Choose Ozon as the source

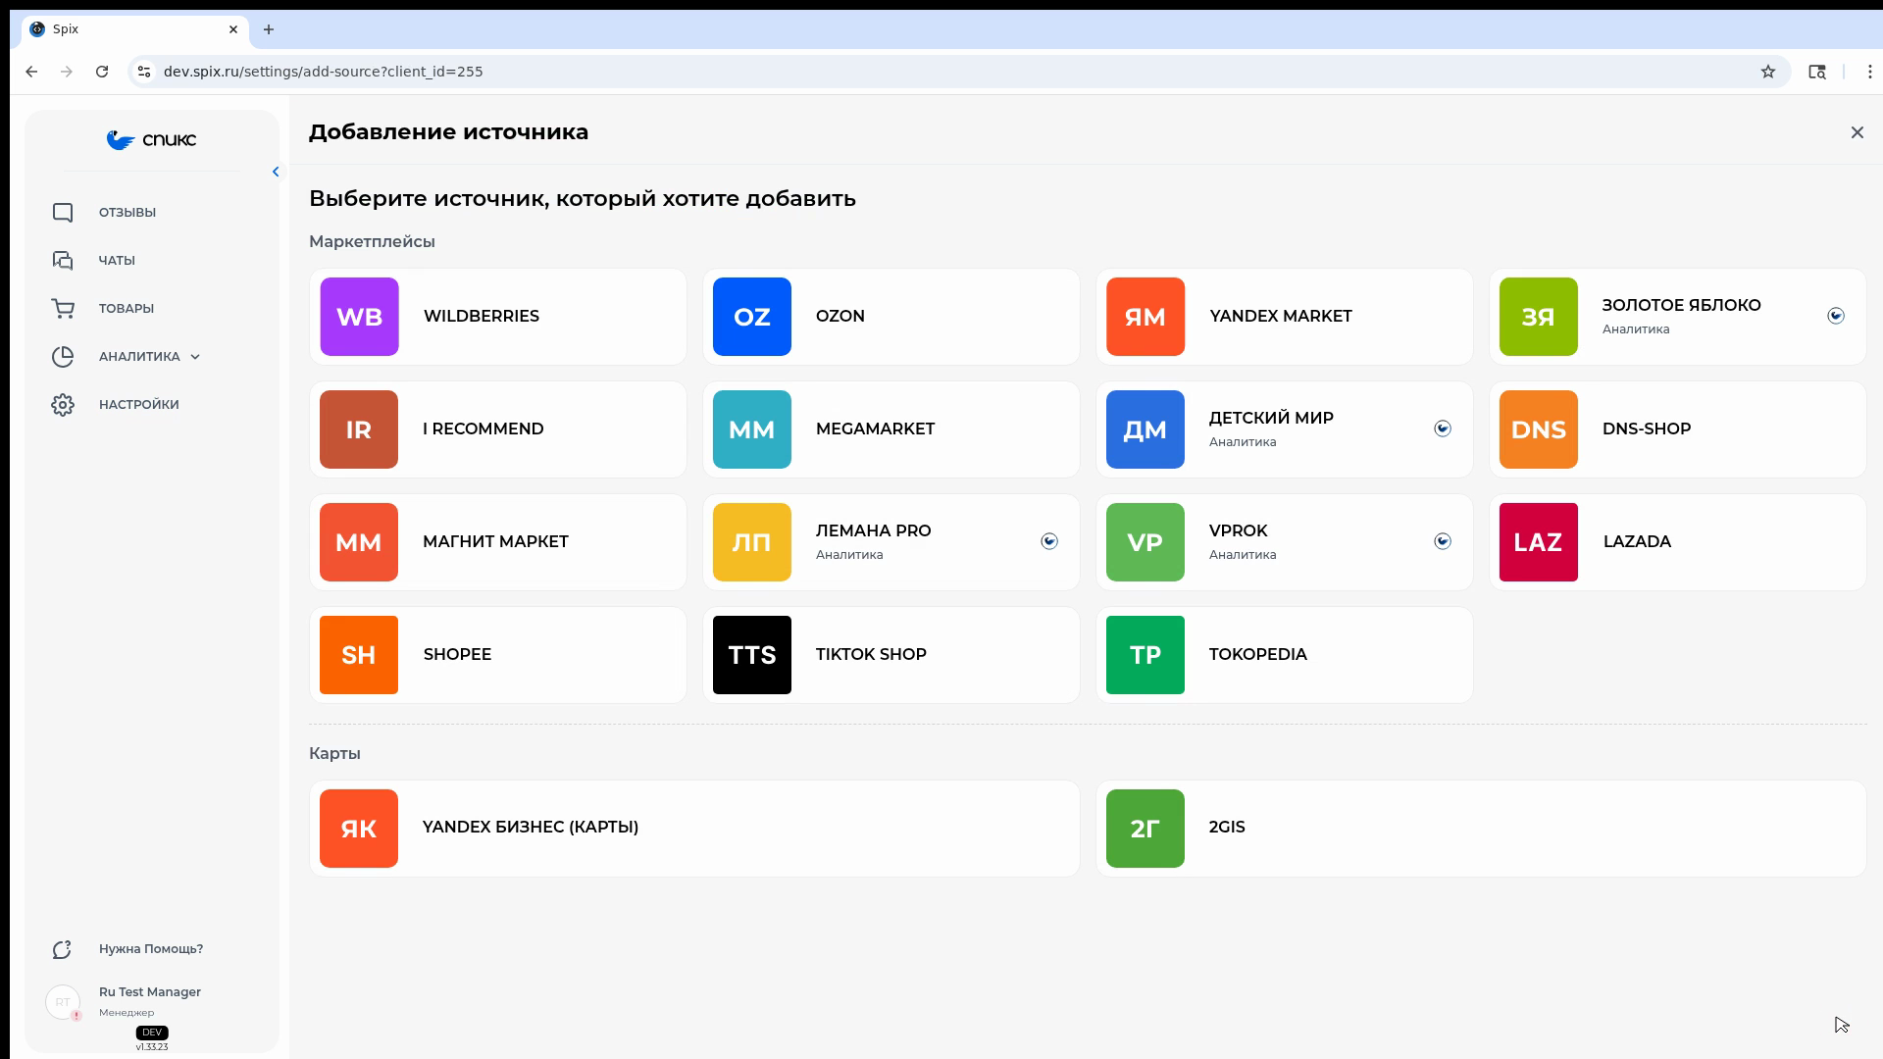pos(891,317)
